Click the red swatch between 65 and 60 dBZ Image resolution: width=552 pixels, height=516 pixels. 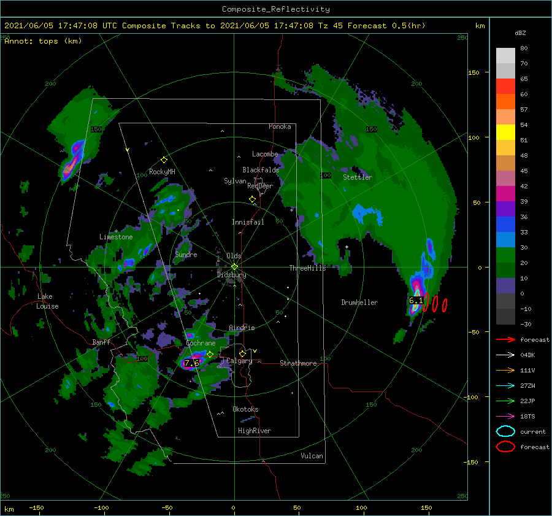505,87
